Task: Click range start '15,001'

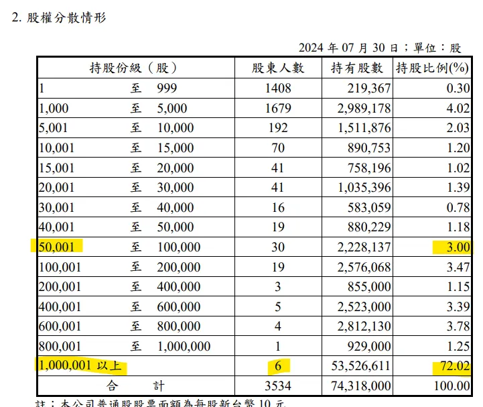Action: tap(56, 168)
